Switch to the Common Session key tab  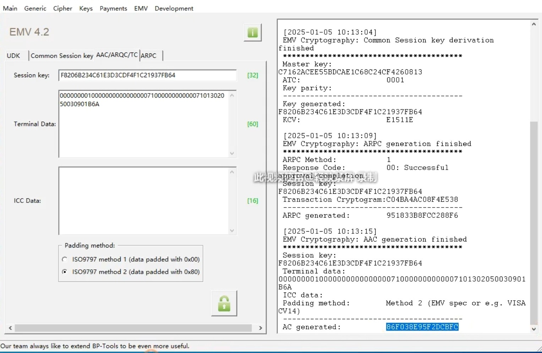pyautogui.click(x=62, y=56)
